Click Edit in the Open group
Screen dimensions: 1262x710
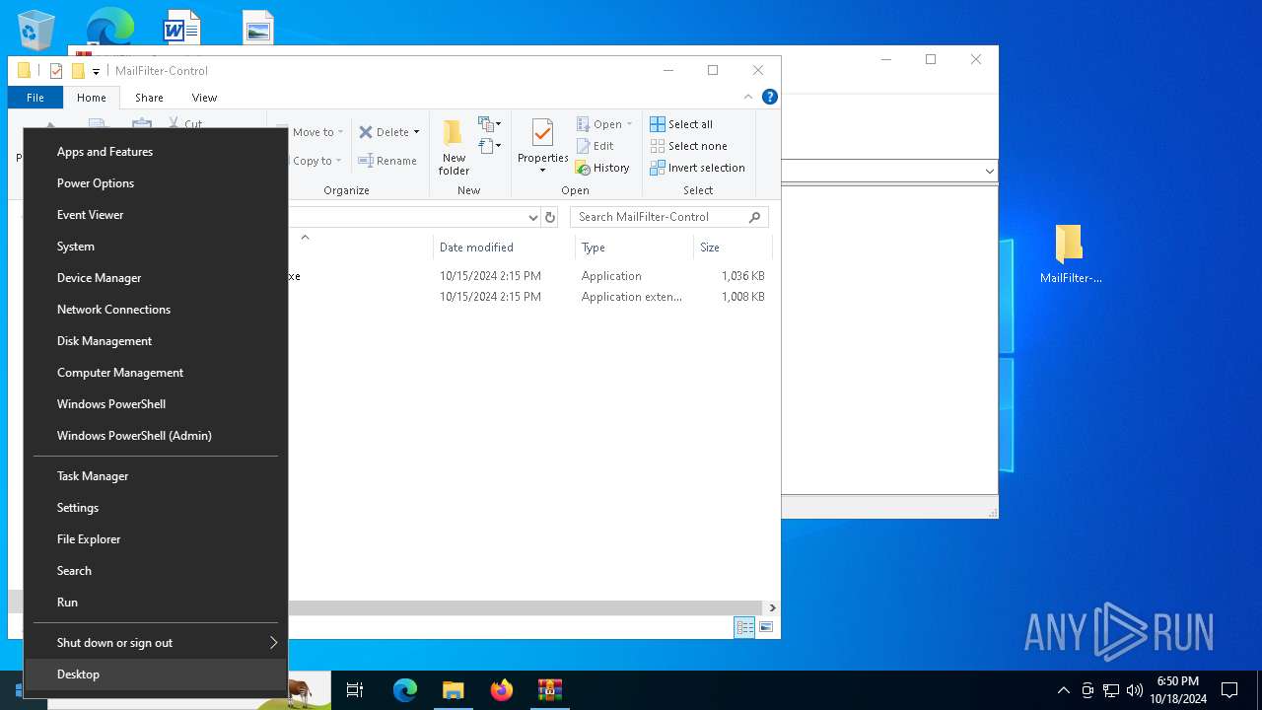click(595, 146)
